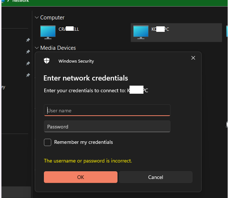Select the computer icon ending in PC
The width and height of the screenshot is (228, 198).
click(x=141, y=33)
